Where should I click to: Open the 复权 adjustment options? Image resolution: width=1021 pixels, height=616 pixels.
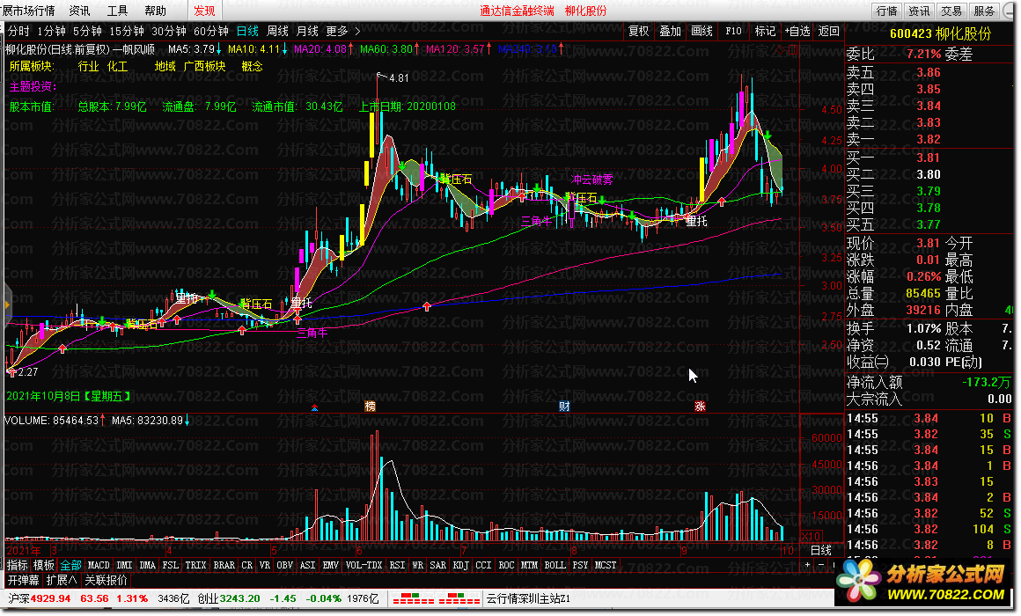tap(639, 31)
